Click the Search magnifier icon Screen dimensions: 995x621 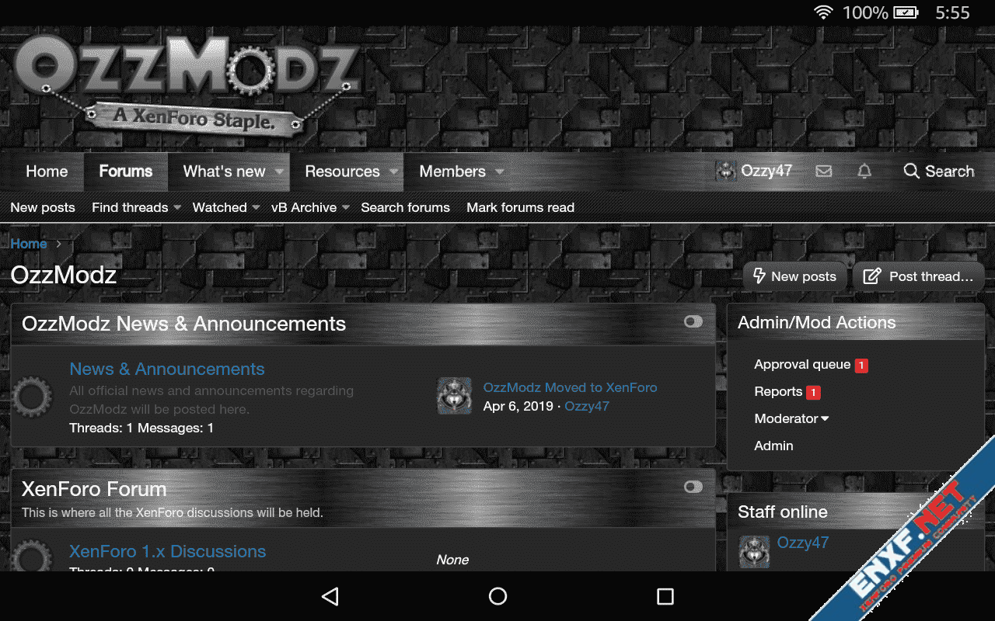911,171
